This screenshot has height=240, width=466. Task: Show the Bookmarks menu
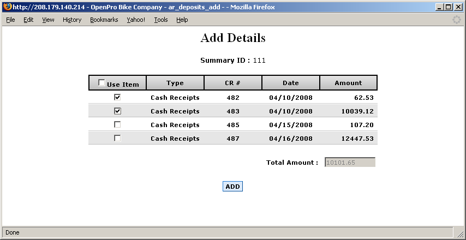[x=104, y=20]
